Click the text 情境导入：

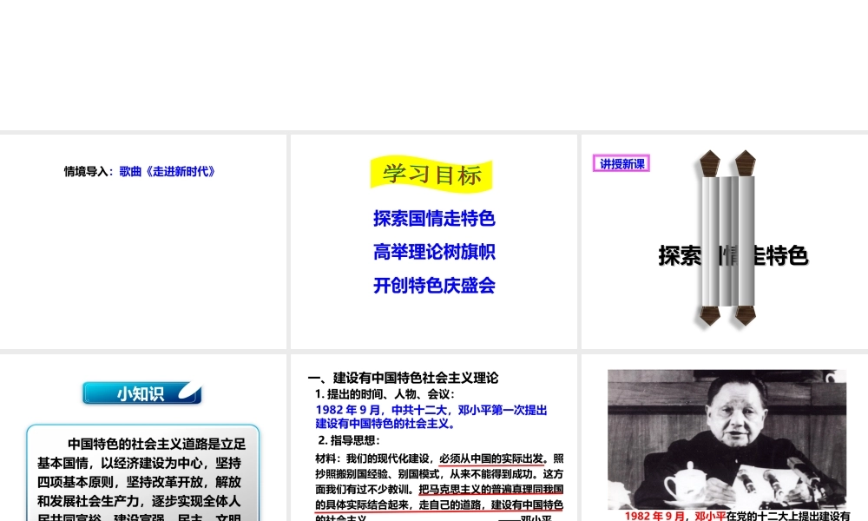(89, 171)
